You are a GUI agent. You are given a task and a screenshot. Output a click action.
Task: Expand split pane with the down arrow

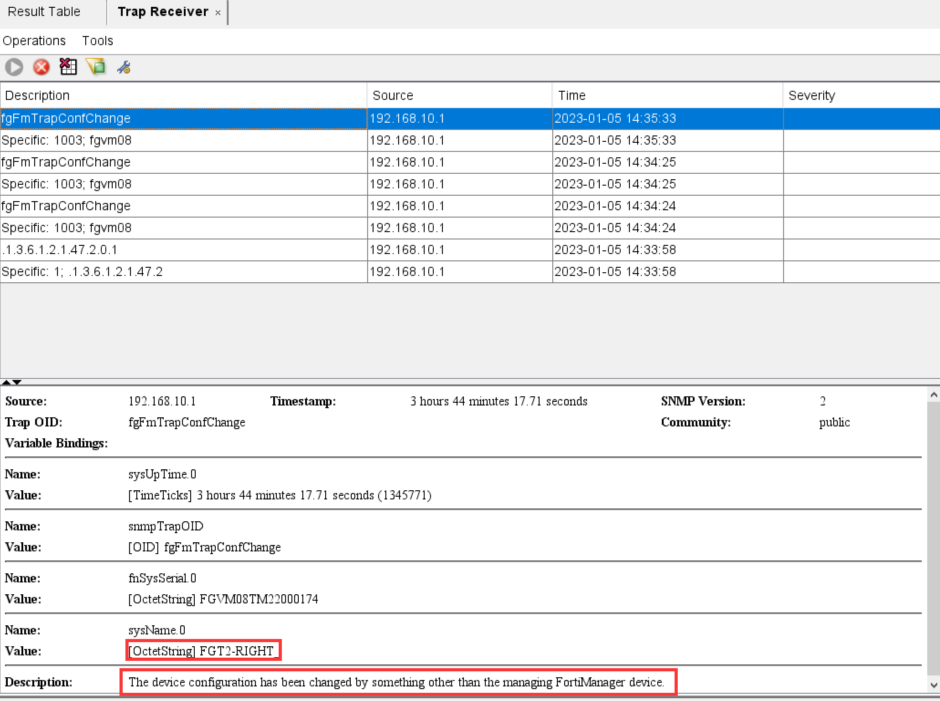(x=17, y=382)
